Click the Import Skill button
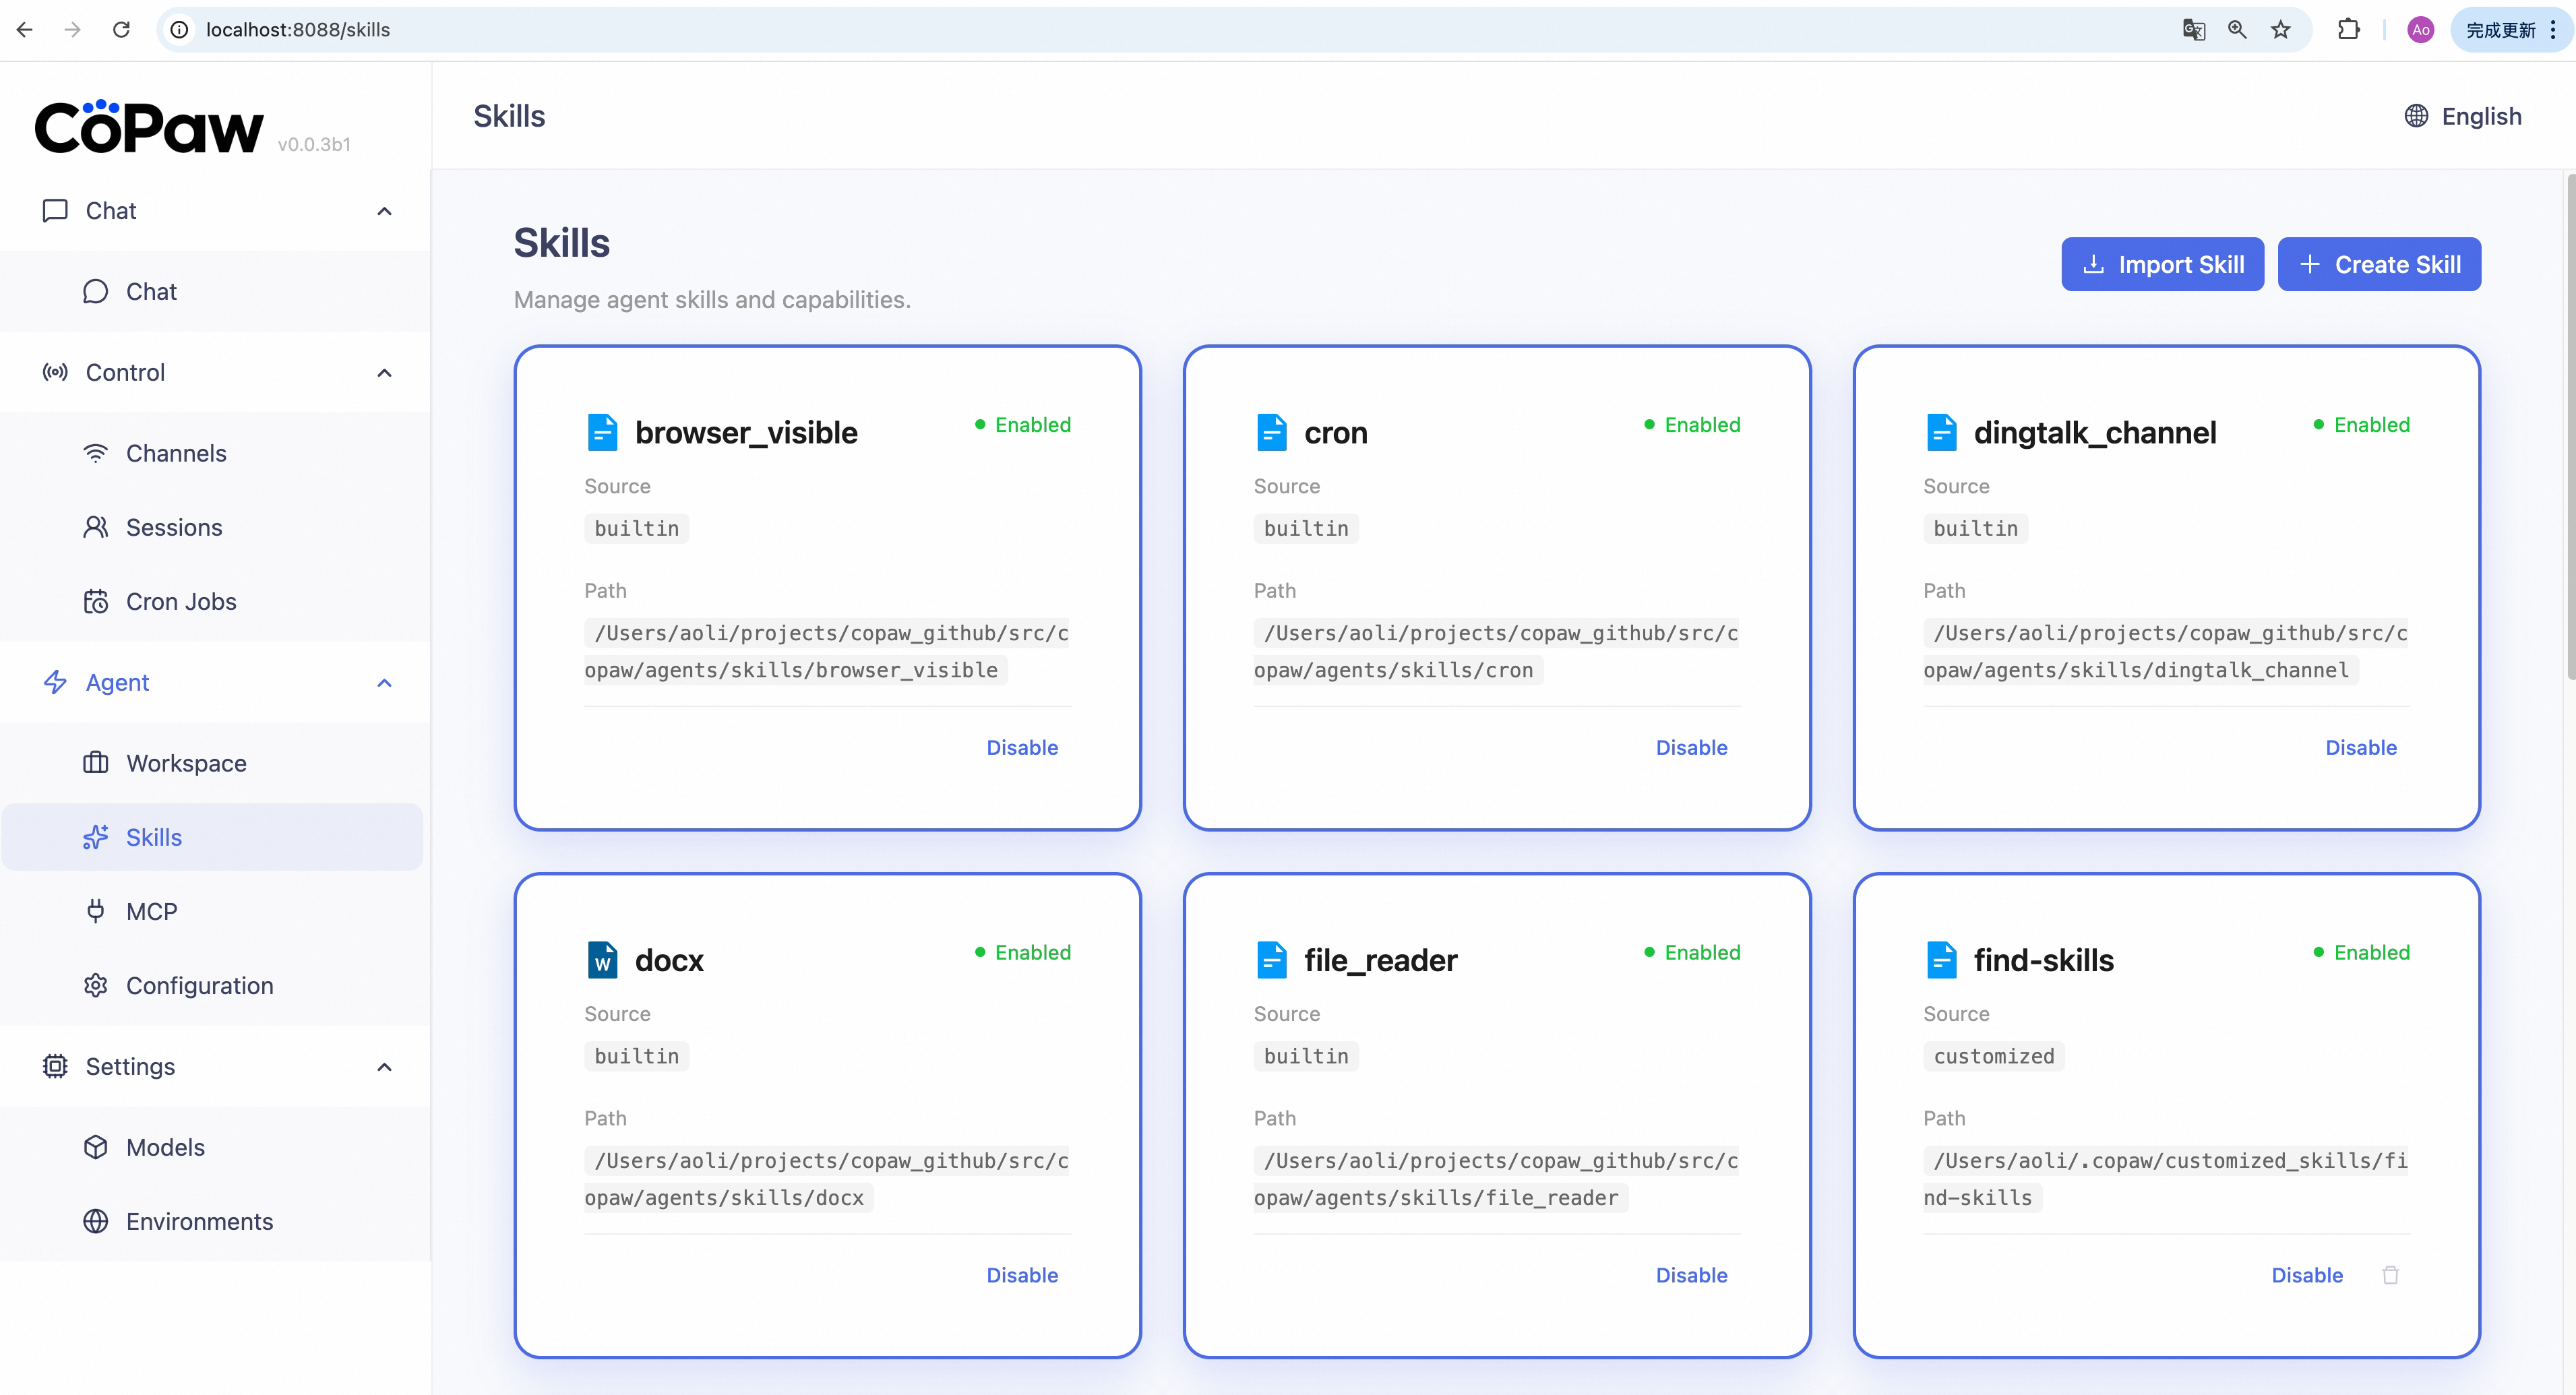The width and height of the screenshot is (2576, 1395). point(2162,264)
